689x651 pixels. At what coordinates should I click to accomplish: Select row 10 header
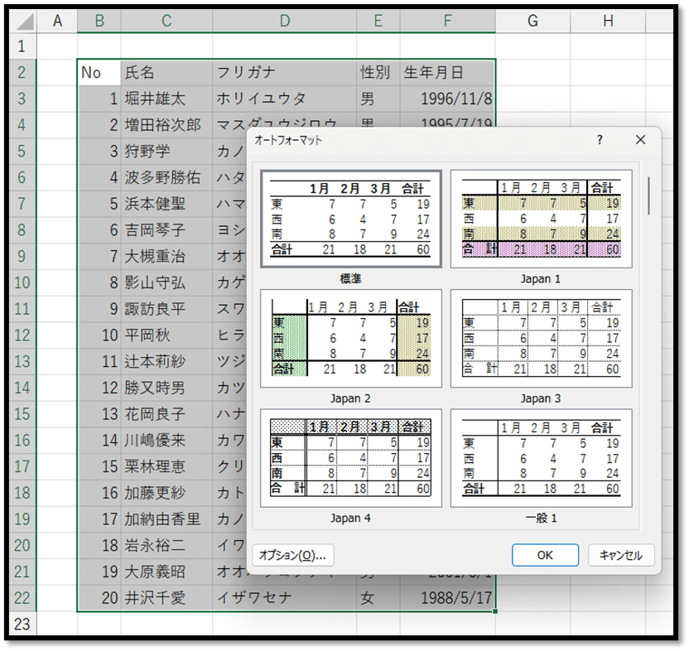[x=22, y=282]
